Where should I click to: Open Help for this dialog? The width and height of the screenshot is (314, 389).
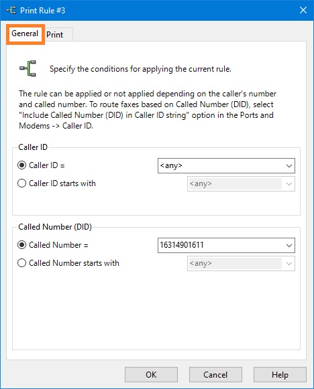280,375
